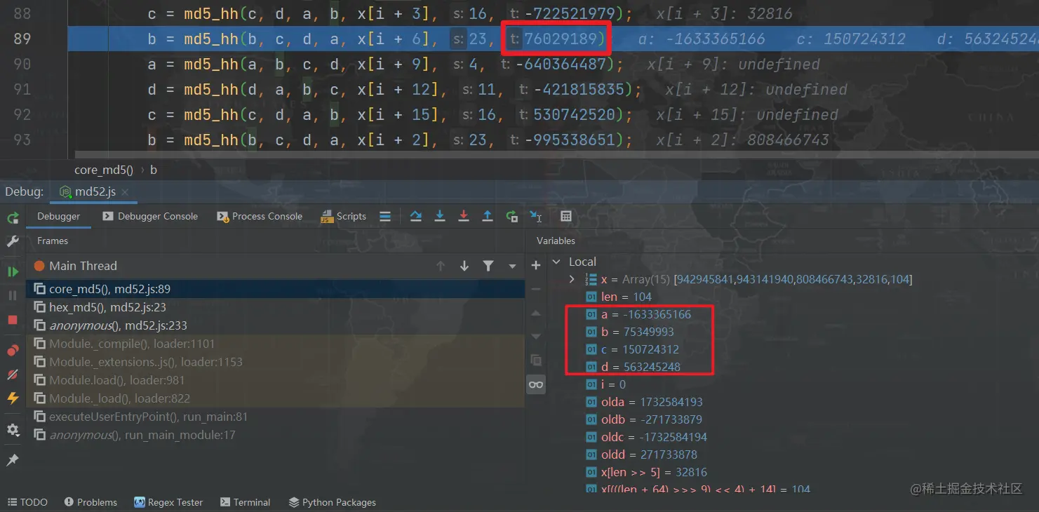
Task: Run to cursor position
Action: point(535,216)
